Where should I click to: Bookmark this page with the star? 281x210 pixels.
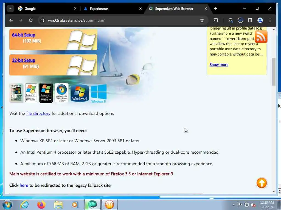coord(202,20)
